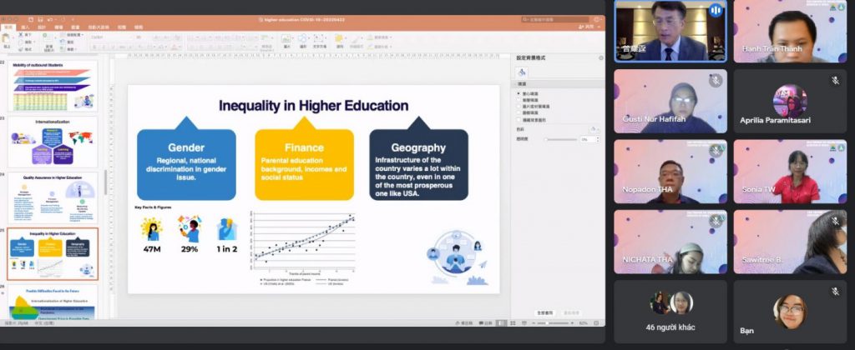Click the Quick Styles icon

point(356,38)
